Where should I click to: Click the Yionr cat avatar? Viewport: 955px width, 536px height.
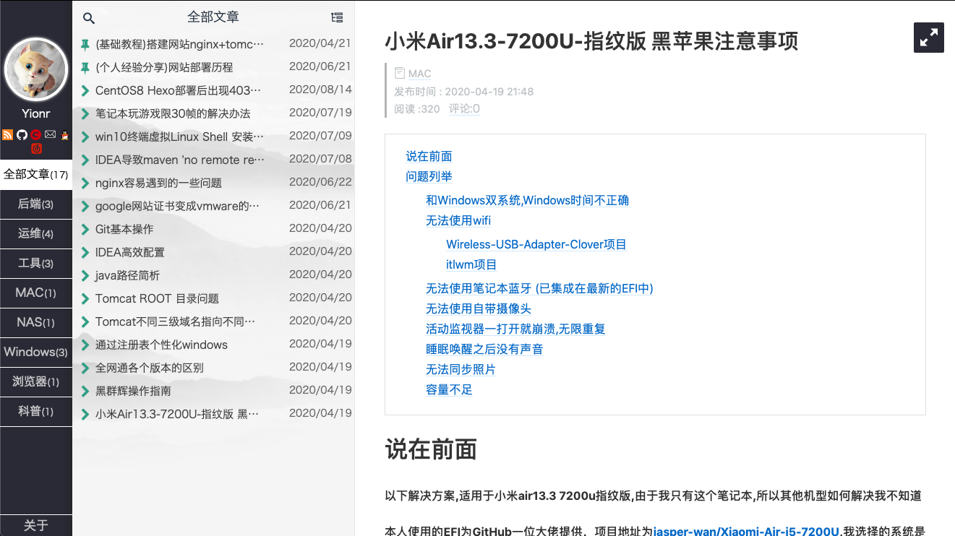pyautogui.click(x=36, y=70)
